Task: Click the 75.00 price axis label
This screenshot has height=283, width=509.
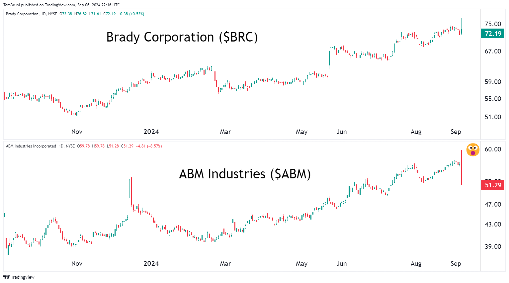Action: [493, 24]
